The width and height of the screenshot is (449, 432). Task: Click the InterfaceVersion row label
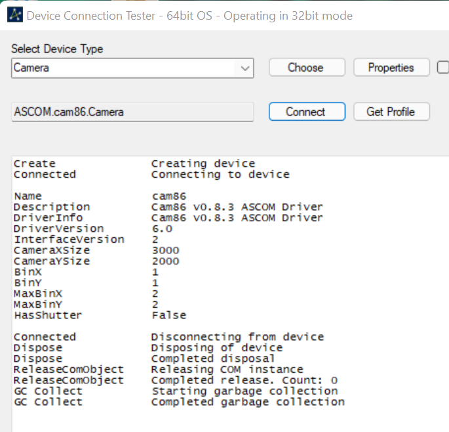[x=69, y=239]
